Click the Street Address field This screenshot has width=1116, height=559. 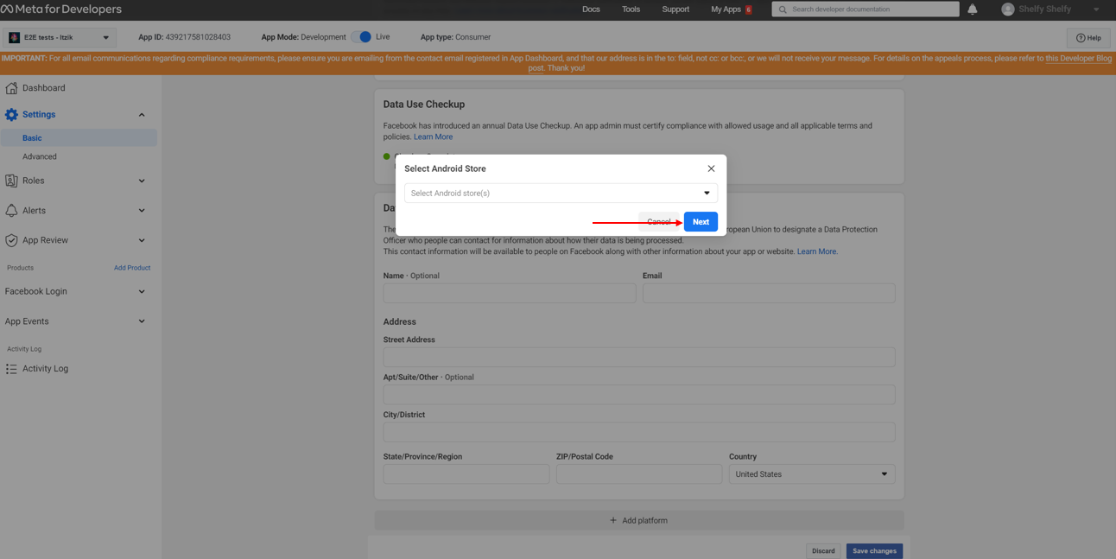point(638,357)
